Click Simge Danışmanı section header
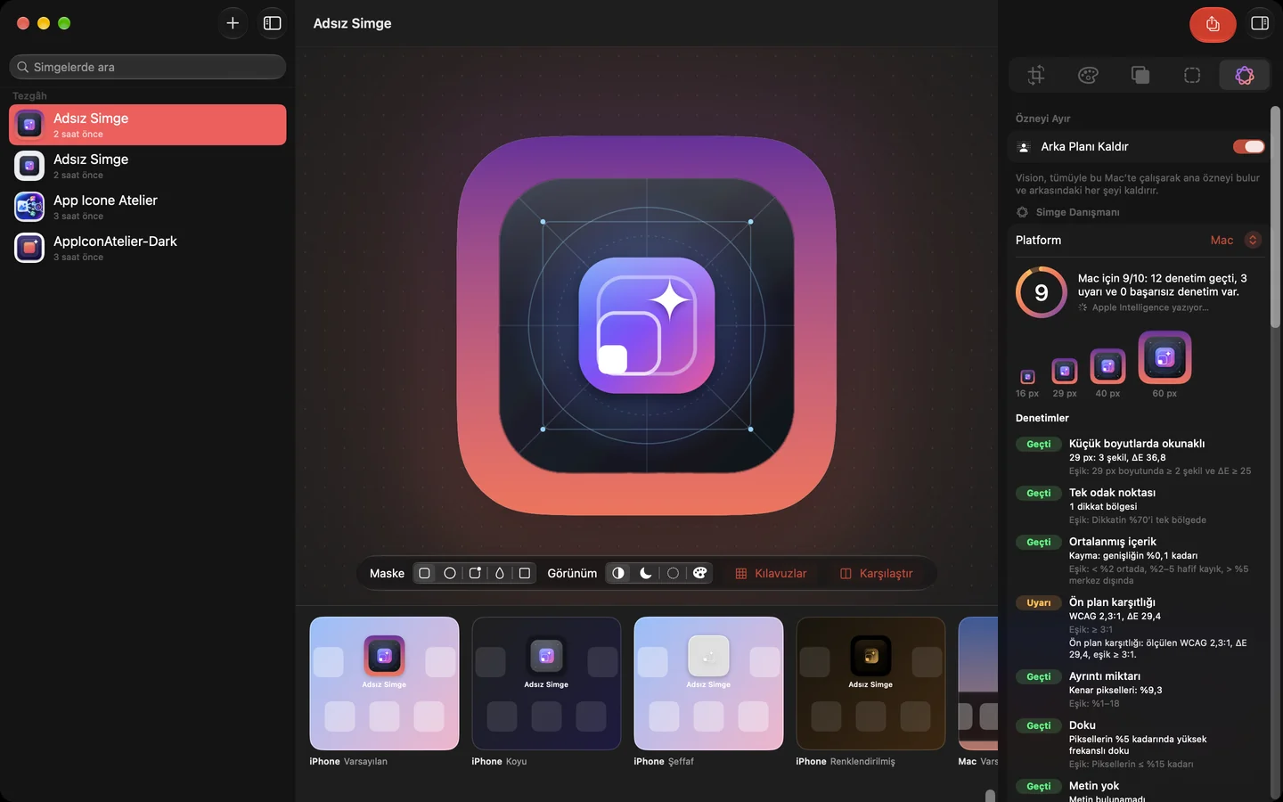 [x=1067, y=212]
